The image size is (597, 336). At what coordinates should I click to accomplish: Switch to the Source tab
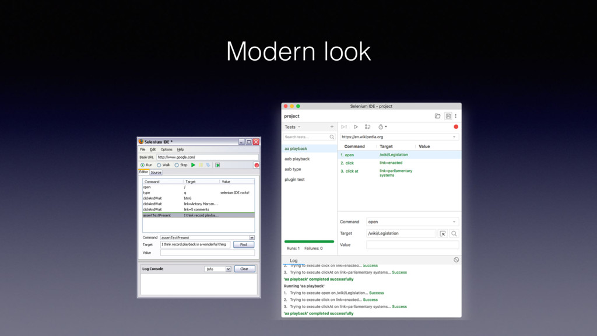[156, 172]
